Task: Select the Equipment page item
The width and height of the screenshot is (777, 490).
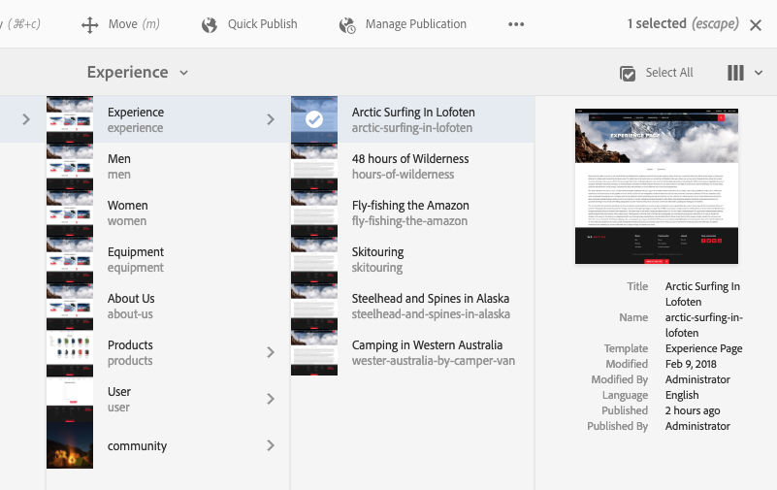Action: pyautogui.click(x=136, y=259)
